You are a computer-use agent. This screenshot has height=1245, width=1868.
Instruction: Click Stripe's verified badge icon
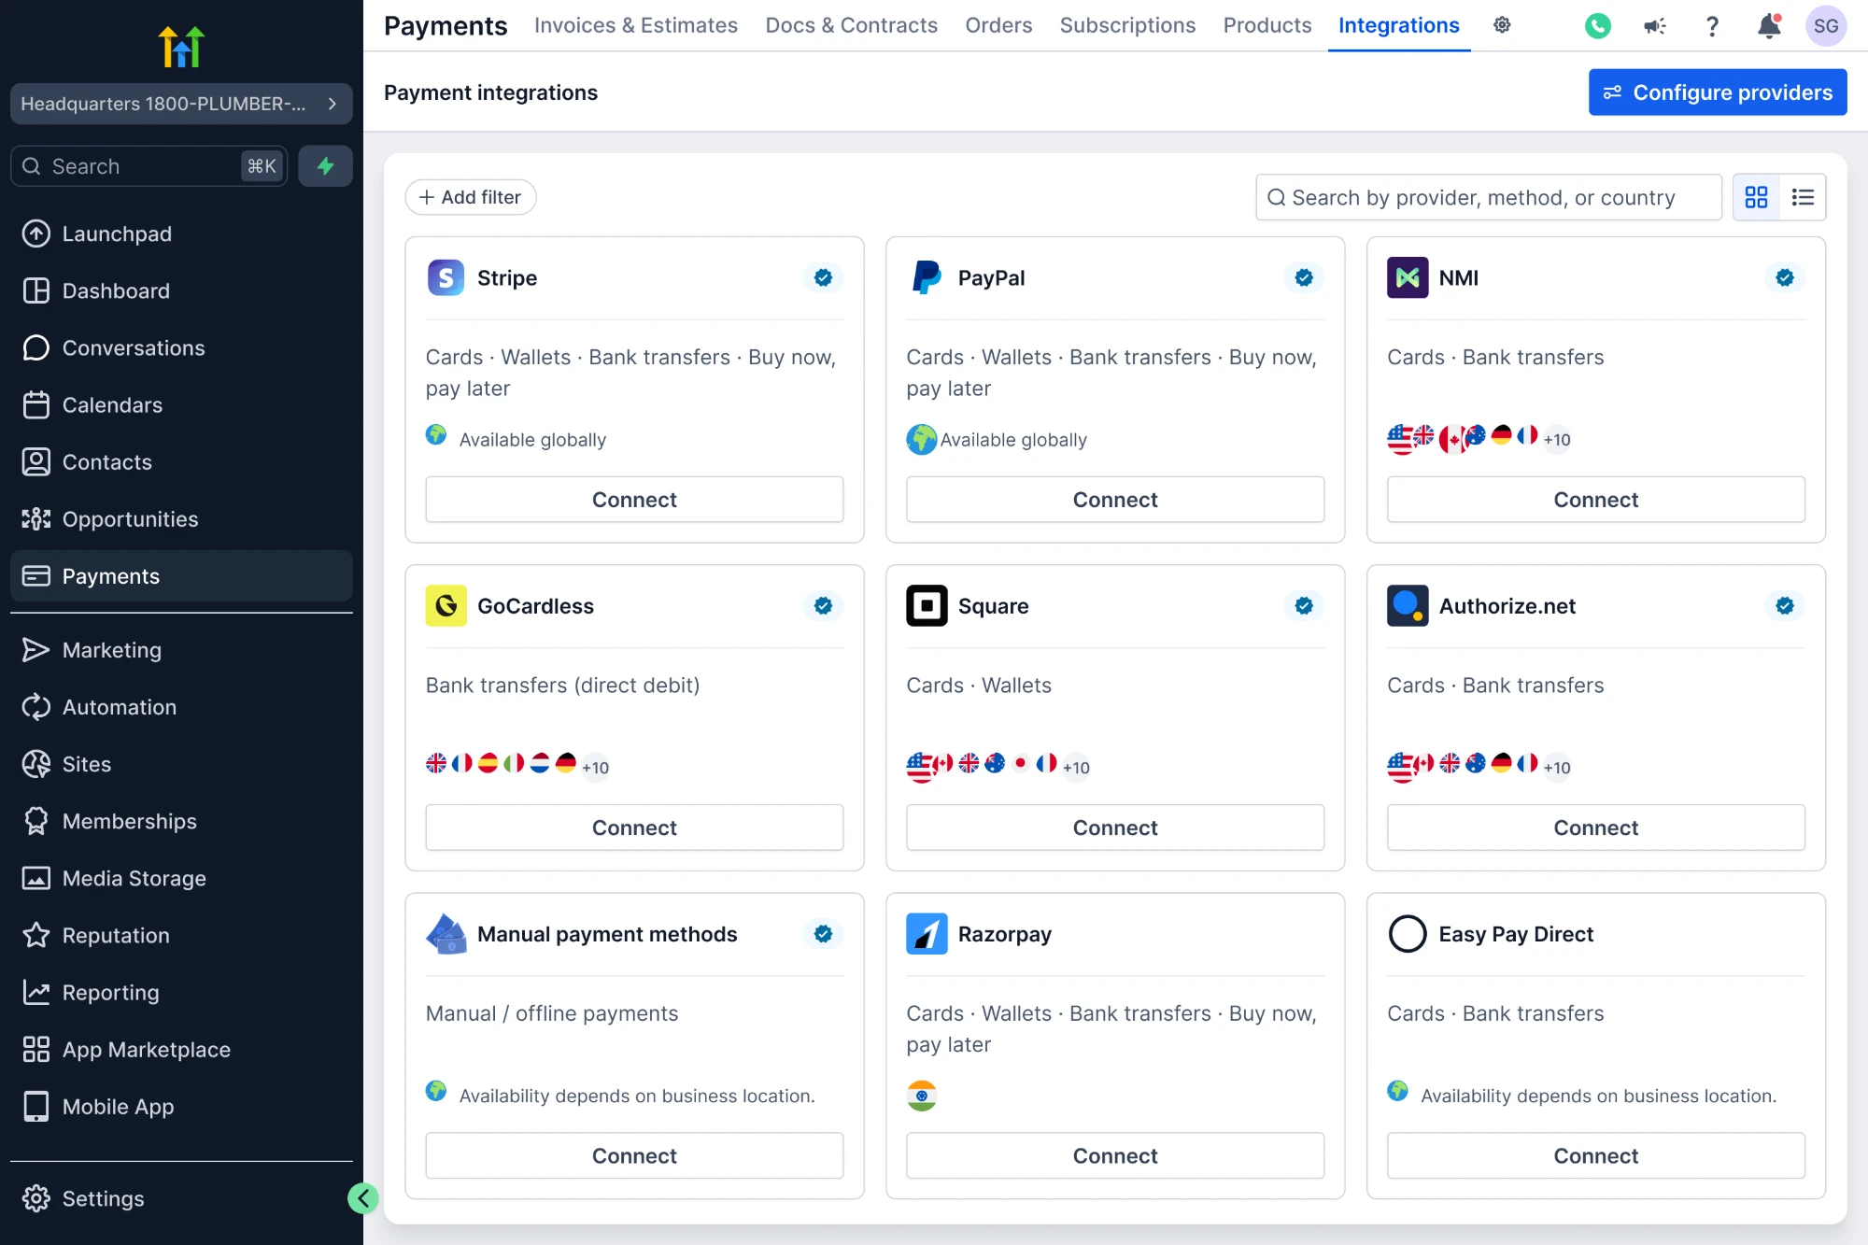[x=823, y=277]
